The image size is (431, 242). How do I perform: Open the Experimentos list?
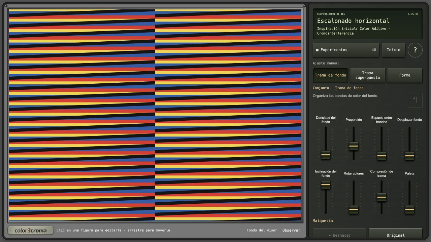coord(346,50)
